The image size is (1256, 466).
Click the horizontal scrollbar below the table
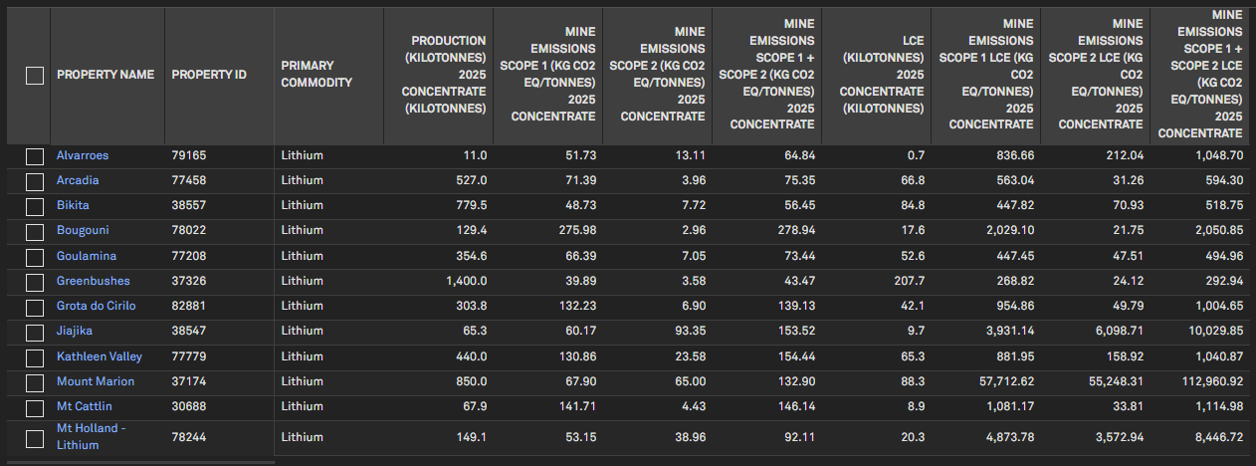pyautogui.click(x=137, y=462)
